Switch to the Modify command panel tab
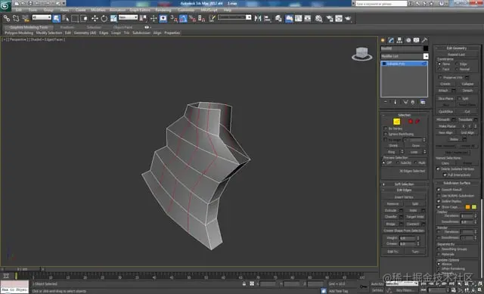Viewport: 484px width, 294px height. point(391,40)
